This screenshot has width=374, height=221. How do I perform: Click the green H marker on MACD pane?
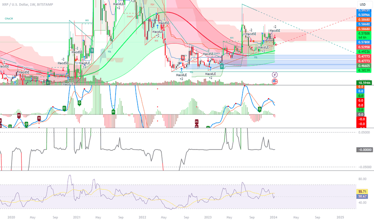tap(114, 112)
